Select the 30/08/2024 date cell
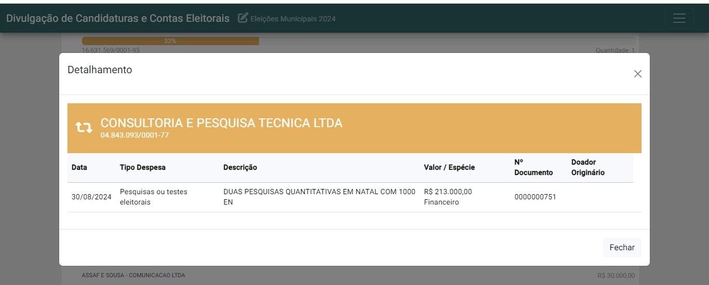Viewport: 709px width, 285px height. pos(91,197)
